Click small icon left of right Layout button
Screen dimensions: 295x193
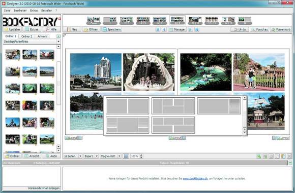point(274,138)
